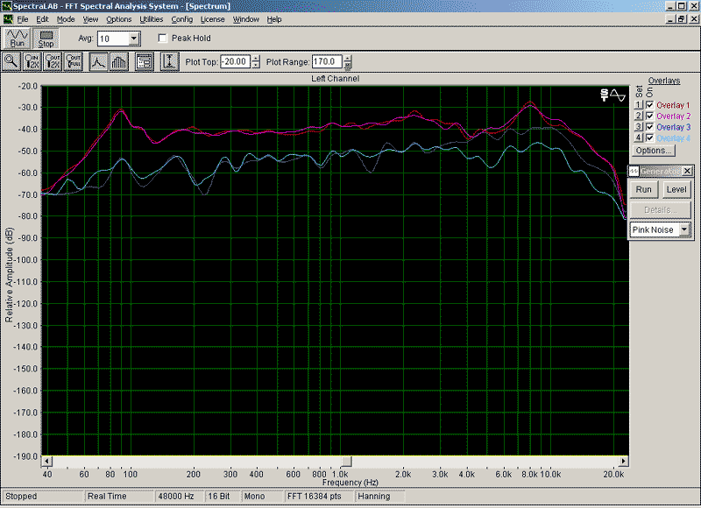This screenshot has width=701, height=508.
Task: Click the magnifier zoom tool icon
Action: pyautogui.click(x=11, y=61)
